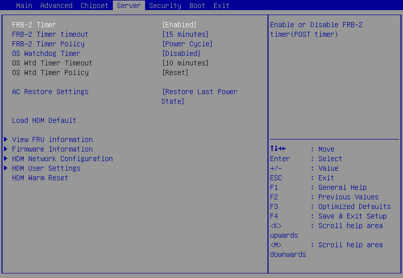Switch to the Exit tab
403x278 pixels.
[x=221, y=6]
